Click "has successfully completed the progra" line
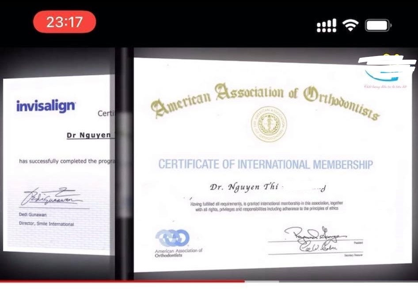This screenshot has width=418, height=292. (x=67, y=161)
